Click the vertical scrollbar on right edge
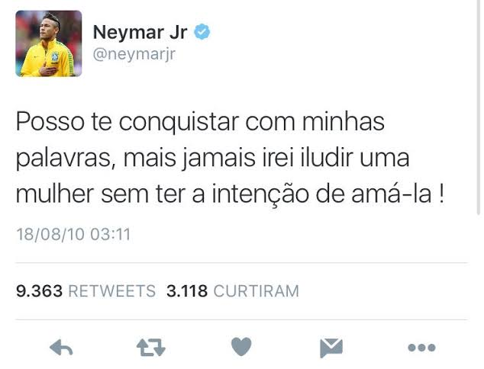The width and height of the screenshot is (484, 369). pyautogui.click(x=478, y=108)
